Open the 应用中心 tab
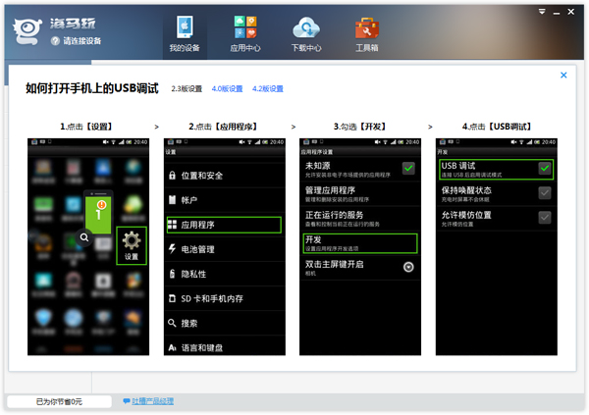 pyautogui.click(x=245, y=34)
